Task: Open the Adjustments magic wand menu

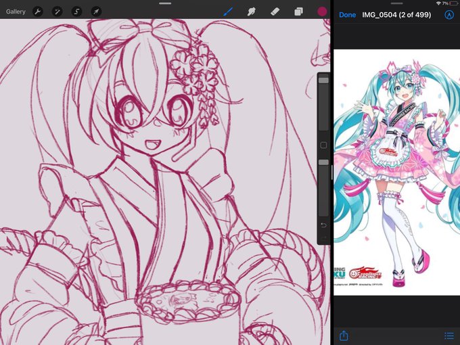Action: click(x=57, y=11)
